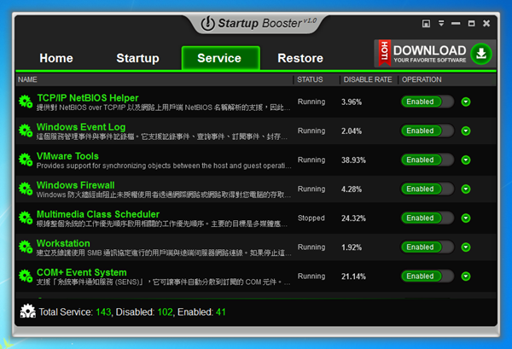Select the Multimedia Class Scheduler name
Screen dimensions: 512x349
point(98,214)
